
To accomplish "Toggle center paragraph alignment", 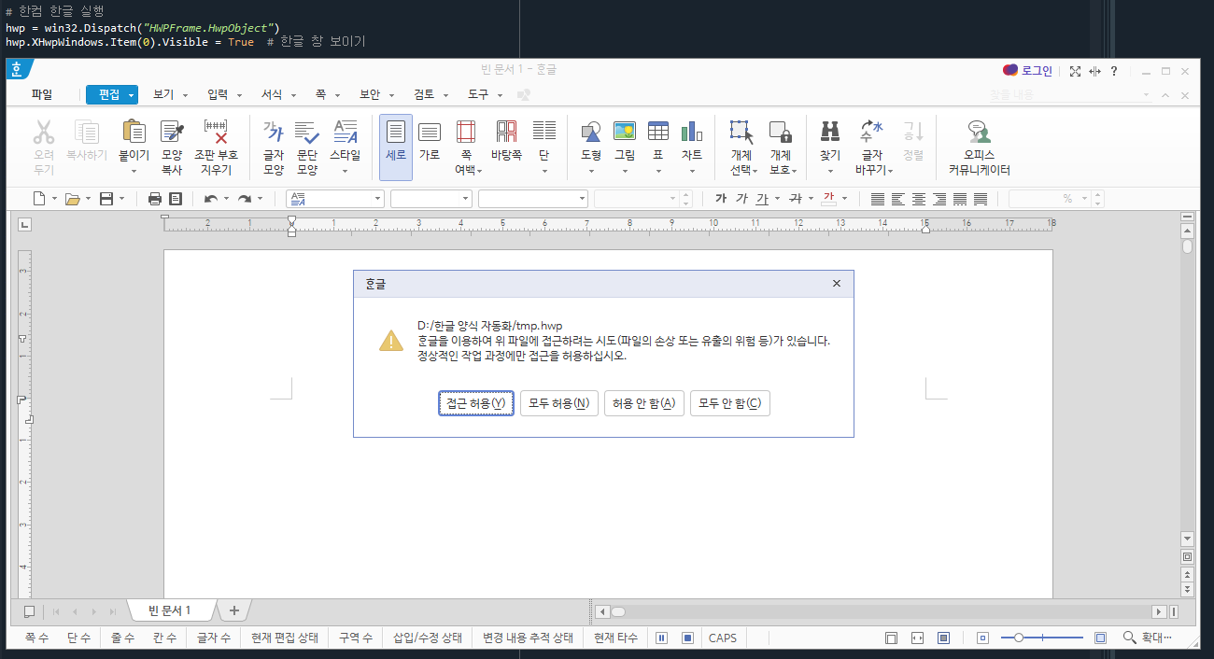I will (x=919, y=199).
